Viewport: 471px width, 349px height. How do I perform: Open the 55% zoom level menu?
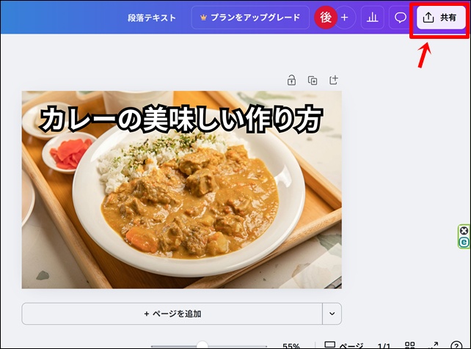pyautogui.click(x=291, y=345)
